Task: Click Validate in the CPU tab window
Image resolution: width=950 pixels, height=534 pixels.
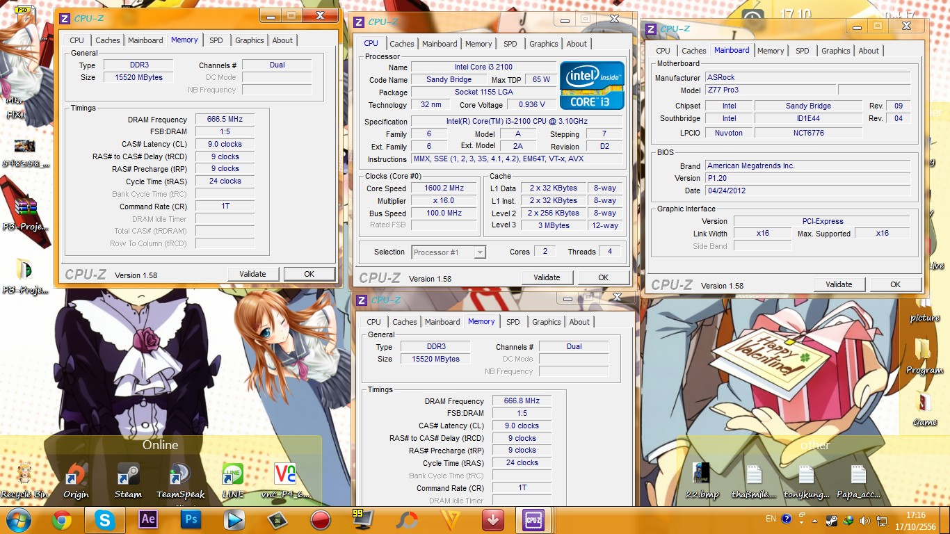Action: tap(547, 277)
